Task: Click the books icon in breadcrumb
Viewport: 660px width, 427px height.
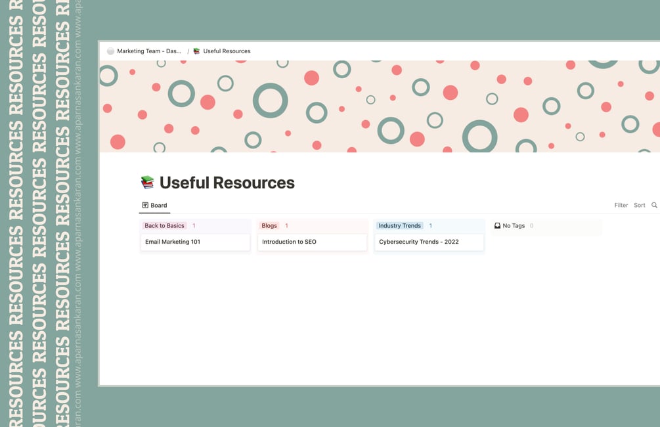Action: pyautogui.click(x=196, y=51)
